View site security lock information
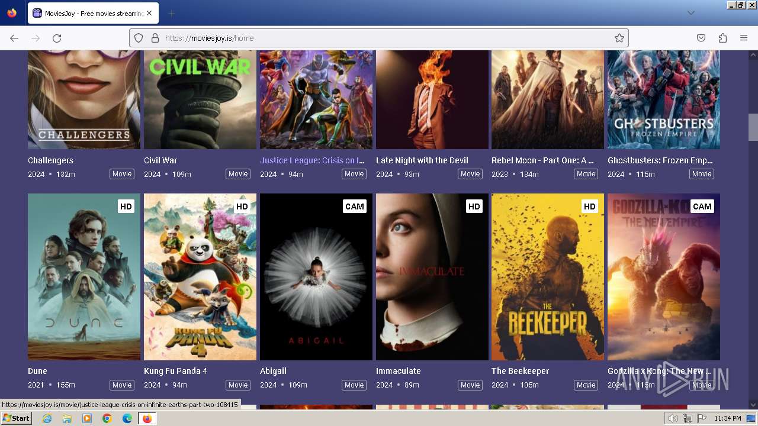Viewport: 758px width, 426px height. [x=155, y=38]
